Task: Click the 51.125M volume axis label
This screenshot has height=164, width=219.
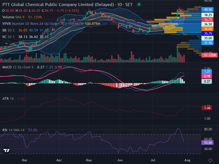Action: point(209,55)
